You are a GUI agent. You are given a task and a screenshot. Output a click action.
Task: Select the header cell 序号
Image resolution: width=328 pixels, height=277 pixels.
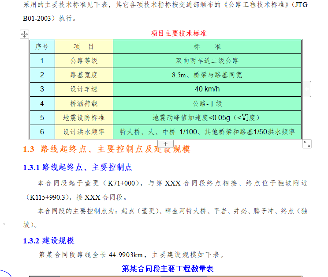pos(42,46)
